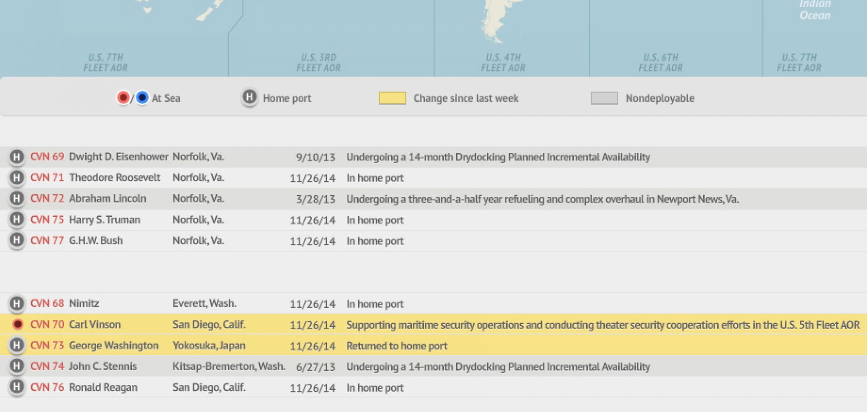Click the H icon beside John C. Stennis
The height and width of the screenshot is (412, 867).
[x=17, y=366]
